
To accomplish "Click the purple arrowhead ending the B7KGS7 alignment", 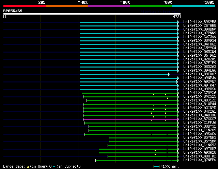I will (178, 119).
